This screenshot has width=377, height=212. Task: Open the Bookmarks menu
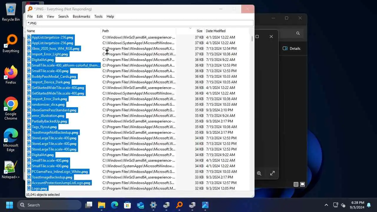click(x=81, y=16)
